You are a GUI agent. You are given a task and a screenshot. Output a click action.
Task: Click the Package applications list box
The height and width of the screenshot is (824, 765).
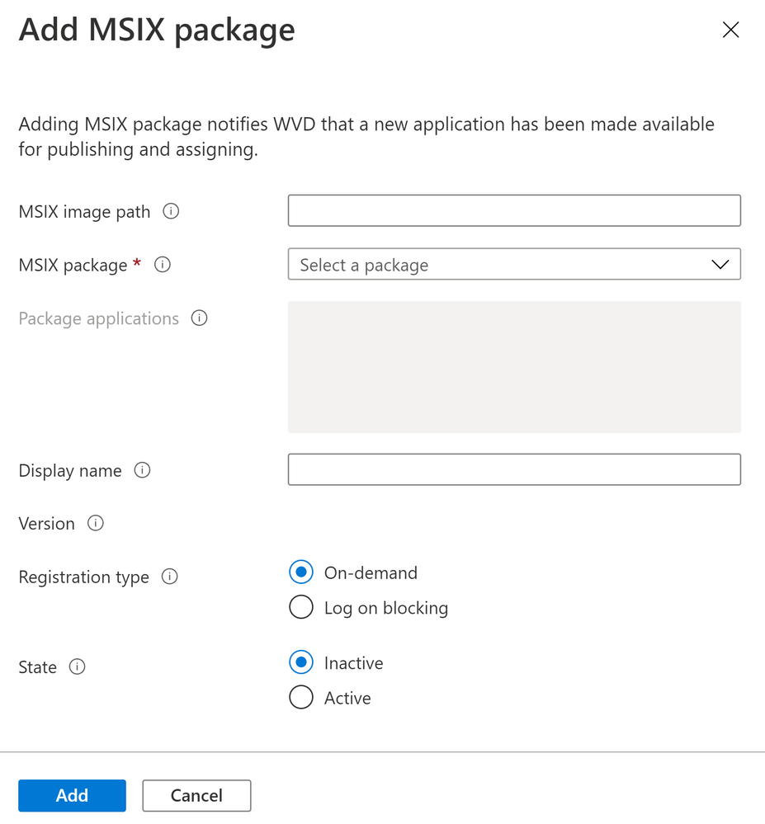[x=513, y=367]
